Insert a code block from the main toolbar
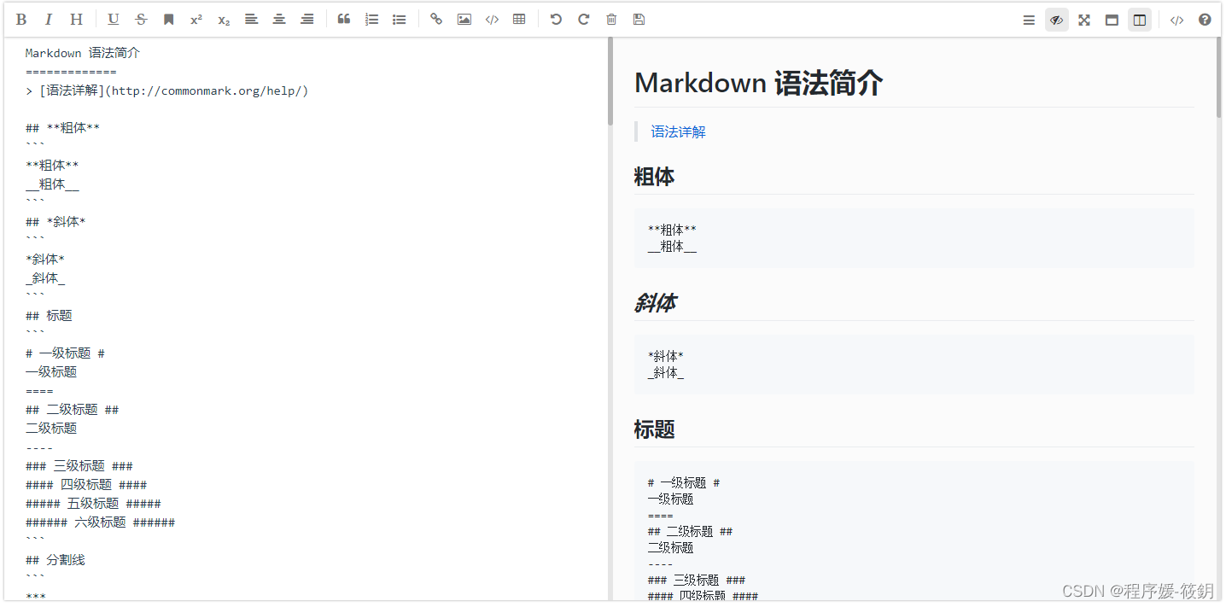Viewport: 1226px width, 607px height. (492, 20)
